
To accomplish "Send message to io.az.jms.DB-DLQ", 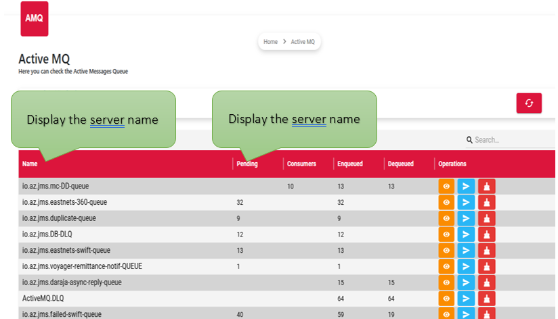I will coord(466,235).
